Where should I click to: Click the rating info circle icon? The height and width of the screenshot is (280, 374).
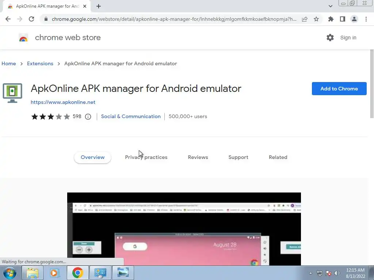pyautogui.click(x=88, y=117)
